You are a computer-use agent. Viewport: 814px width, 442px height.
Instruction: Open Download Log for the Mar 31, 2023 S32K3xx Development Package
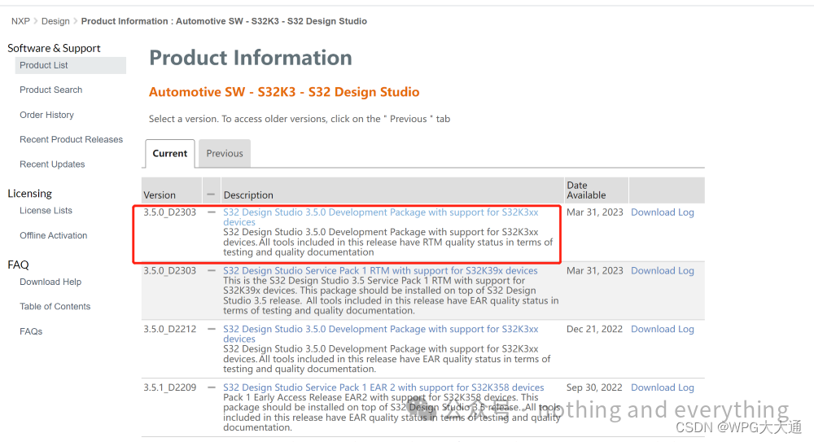click(663, 212)
